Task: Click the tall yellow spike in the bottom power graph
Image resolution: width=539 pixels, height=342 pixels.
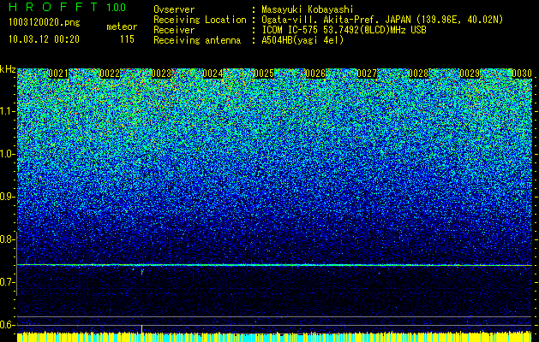Action: (x=141, y=328)
